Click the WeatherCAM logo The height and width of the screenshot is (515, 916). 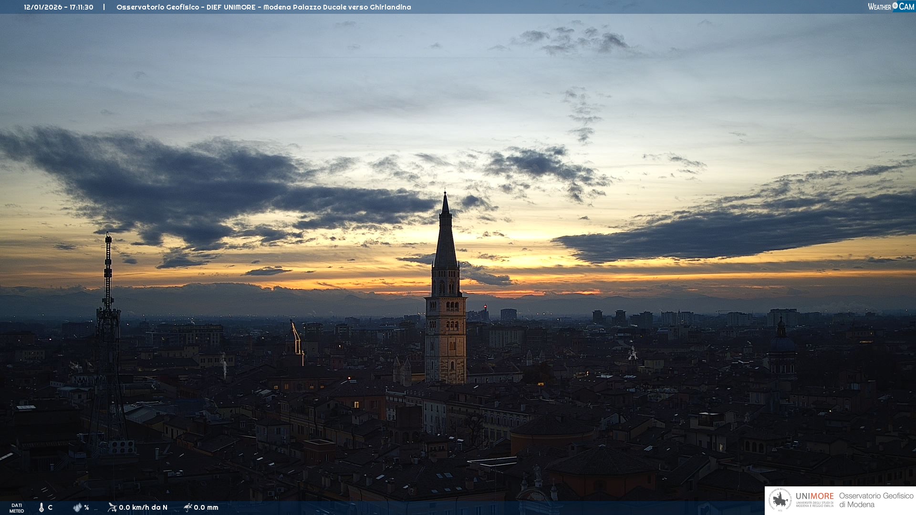pyautogui.click(x=891, y=7)
